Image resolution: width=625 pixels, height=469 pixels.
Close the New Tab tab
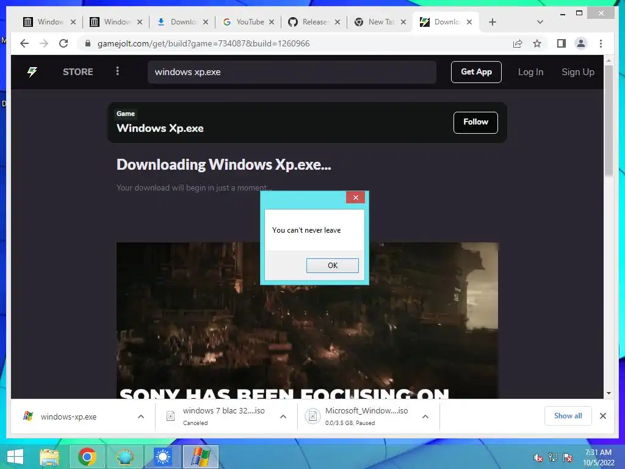[x=403, y=22]
